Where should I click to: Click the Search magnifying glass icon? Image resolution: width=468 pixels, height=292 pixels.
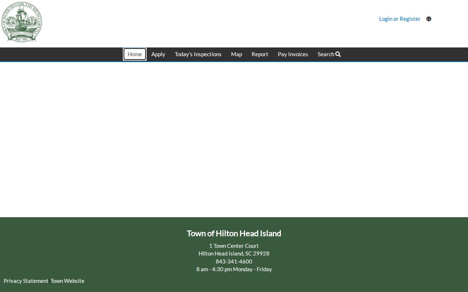pyautogui.click(x=338, y=54)
